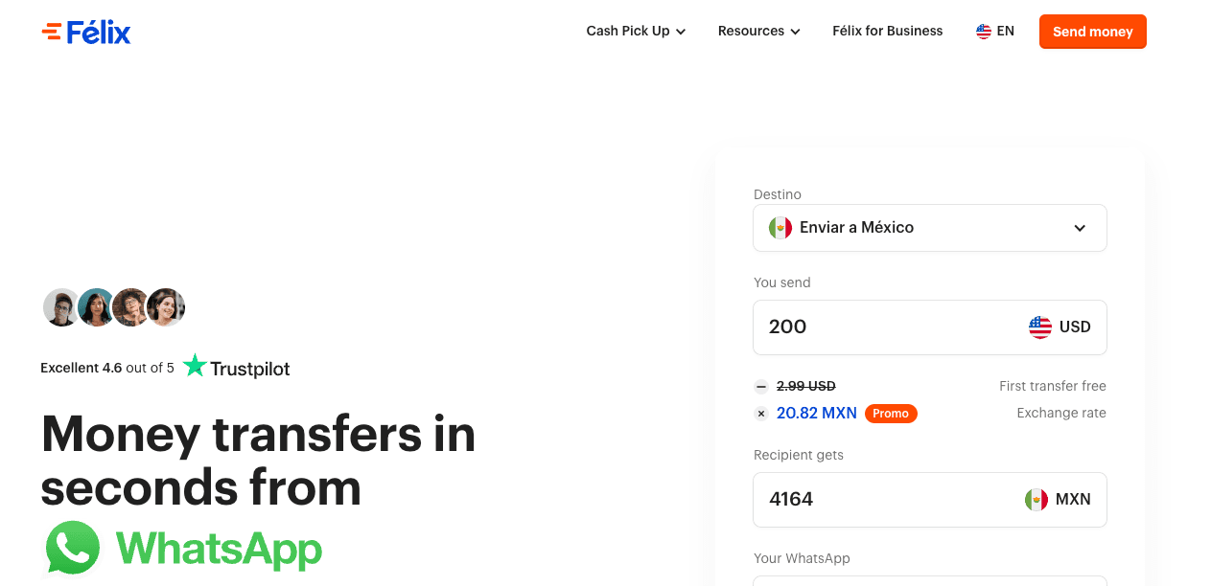This screenshot has width=1211, height=586.
Task: Click the x icon beside 20.82 MXN
Action: (x=761, y=414)
